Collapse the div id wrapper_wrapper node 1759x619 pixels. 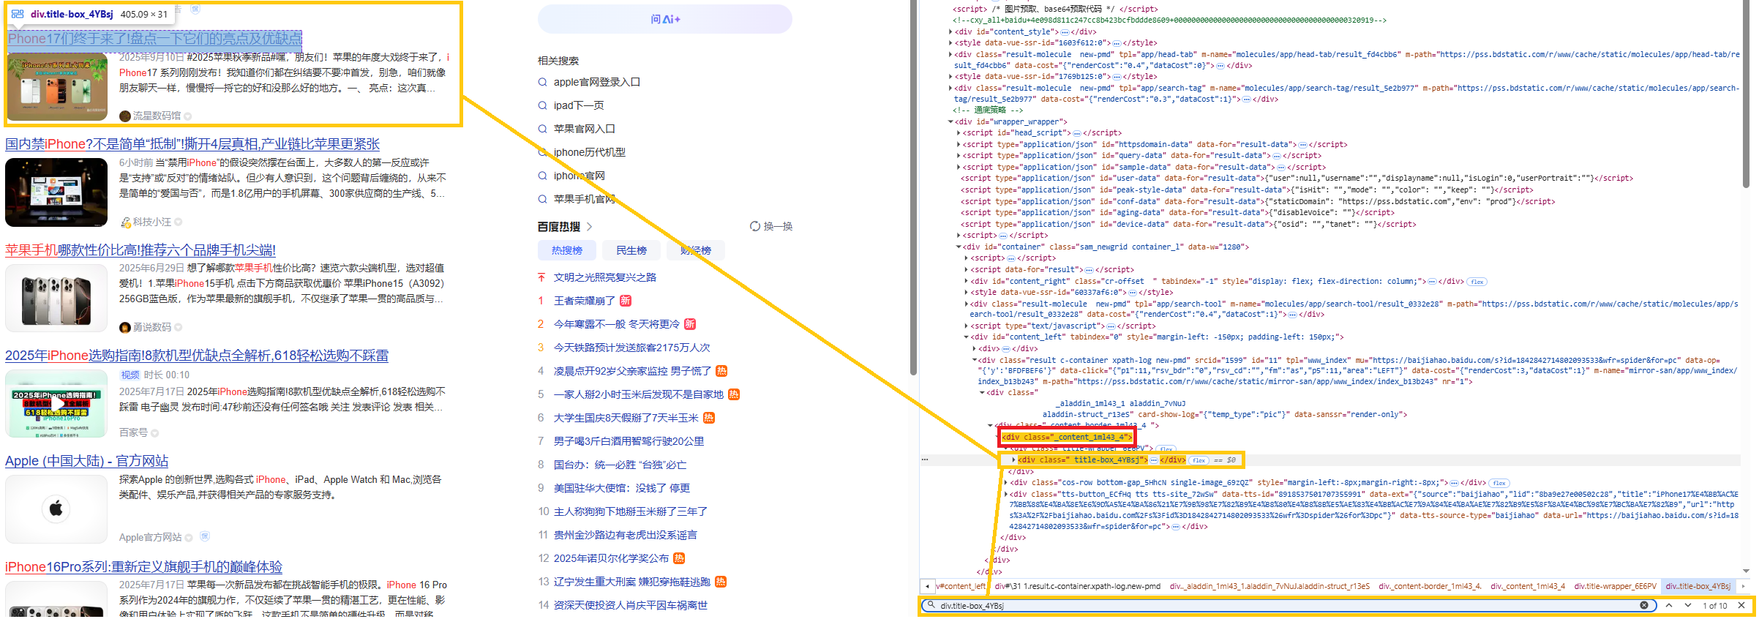pyautogui.click(x=950, y=121)
